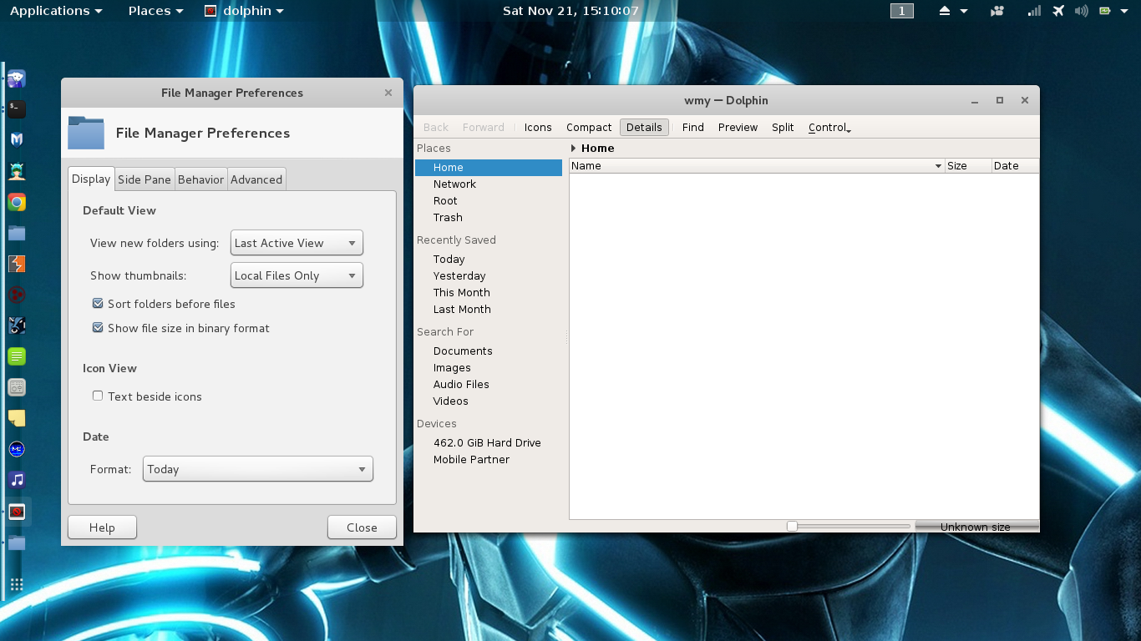1141x641 pixels.
Task: Open the volume speaker indicator
Action: tap(1082, 11)
